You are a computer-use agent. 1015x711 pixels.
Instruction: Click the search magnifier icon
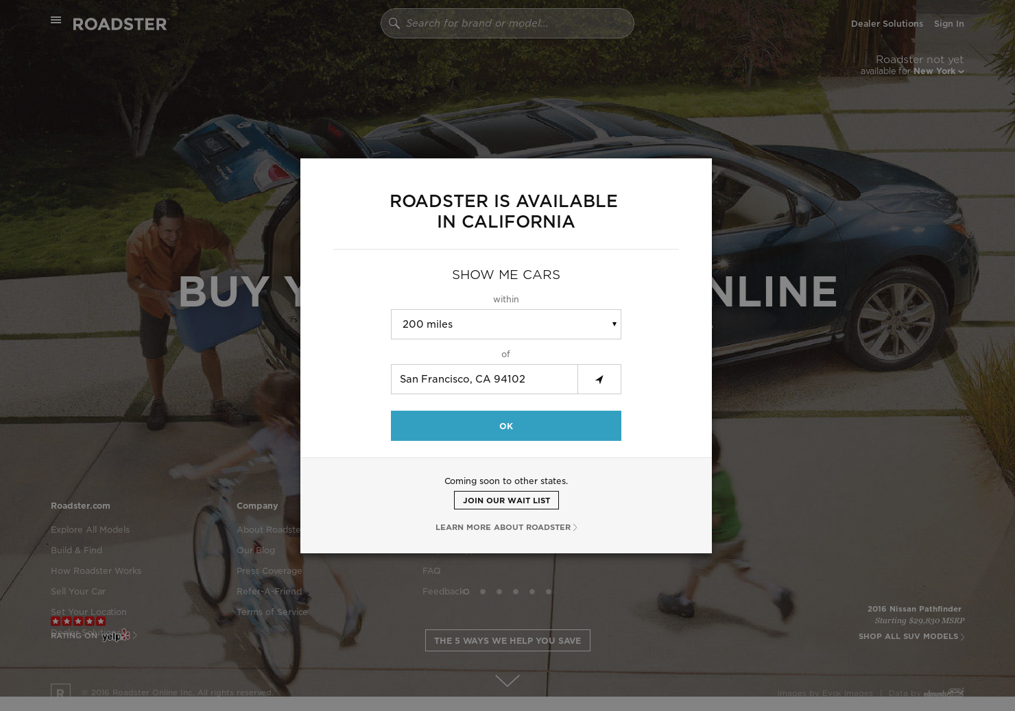click(x=394, y=23)
